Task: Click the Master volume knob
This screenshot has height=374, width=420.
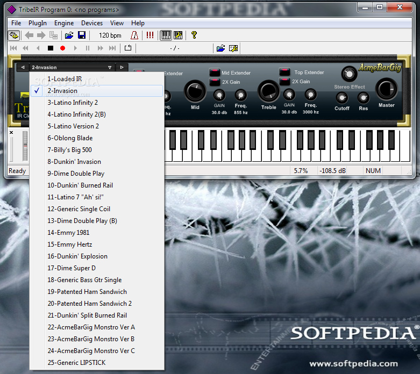Action: [x=386, y=89]
